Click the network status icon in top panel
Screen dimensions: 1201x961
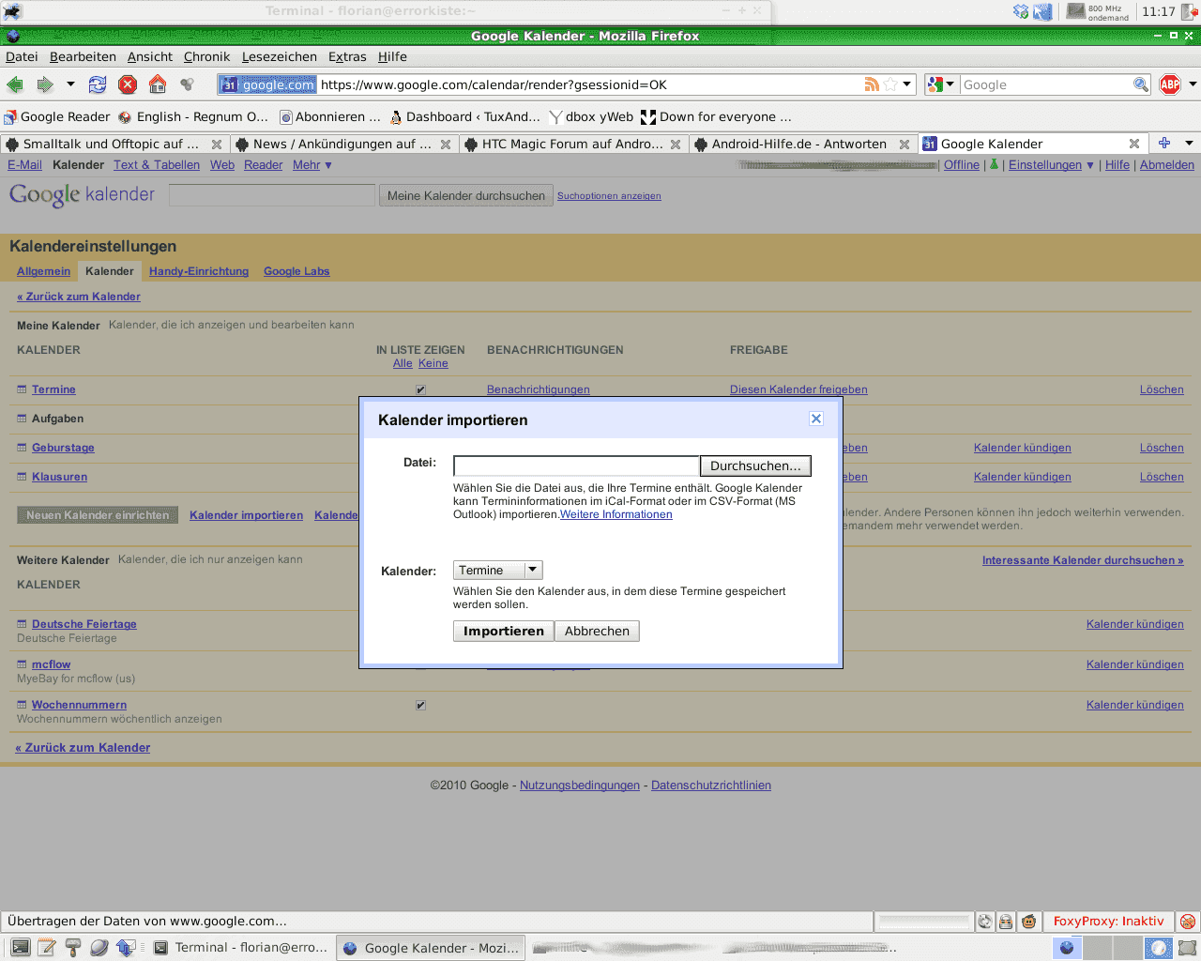pos(1042,11)
